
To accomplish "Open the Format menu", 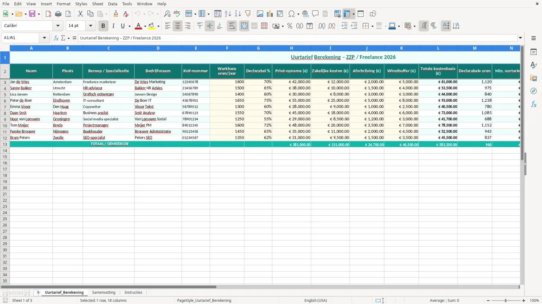I will click(63, 4).
